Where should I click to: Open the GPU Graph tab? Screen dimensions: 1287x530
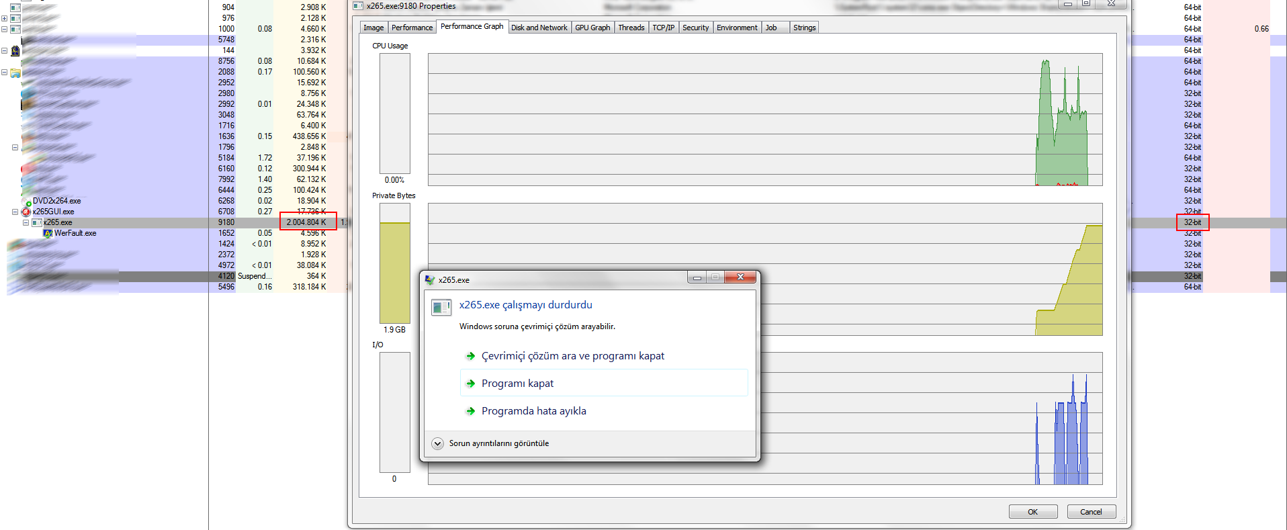pyautogui.click(x=592, y=28)
